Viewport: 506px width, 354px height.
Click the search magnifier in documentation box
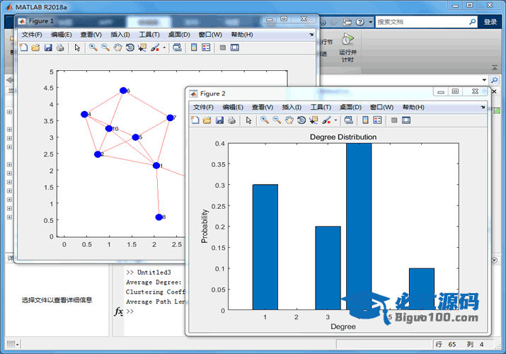[473, 22]
